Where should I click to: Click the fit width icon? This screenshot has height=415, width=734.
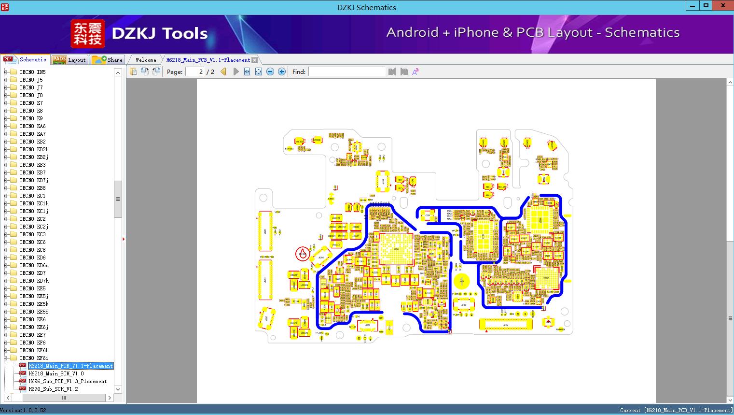(247, 72)
